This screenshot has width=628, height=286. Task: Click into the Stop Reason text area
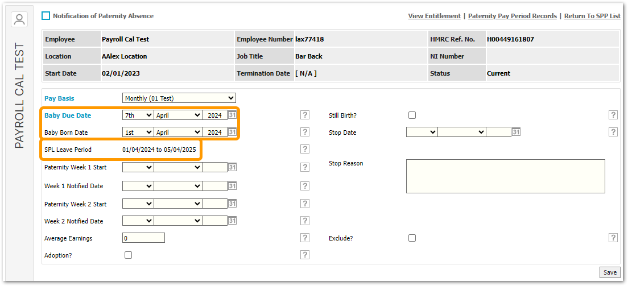pyautogui.click(x=505, y=176)
